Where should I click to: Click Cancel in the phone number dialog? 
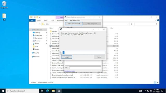click(99, 57)
